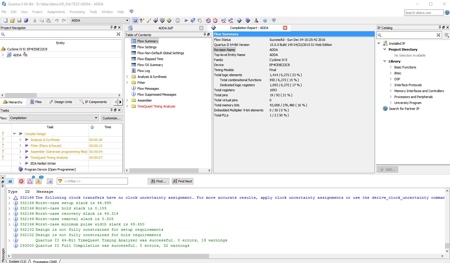Image resolution: width=450 pixels, height=263 pixels.
Task: Open the Processing menu
Action: (77, 12)
